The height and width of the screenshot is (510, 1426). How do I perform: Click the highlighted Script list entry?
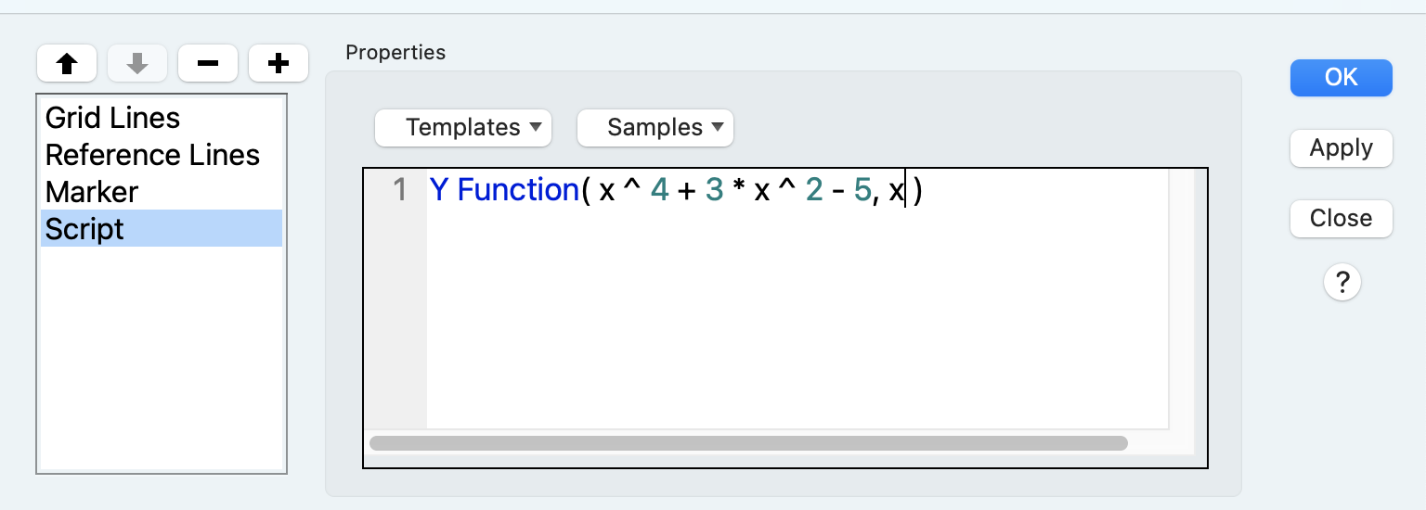coord(84,229)
